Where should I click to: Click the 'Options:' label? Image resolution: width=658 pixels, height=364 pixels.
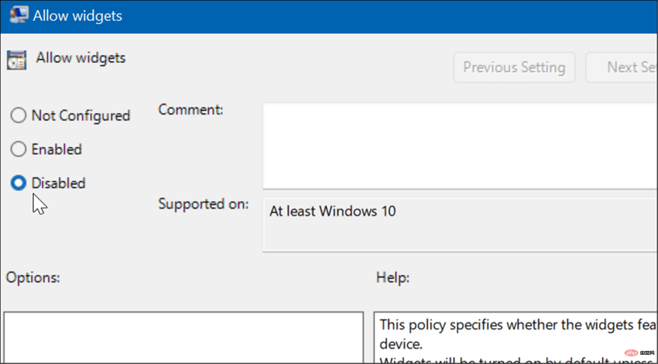click(33, 278)
